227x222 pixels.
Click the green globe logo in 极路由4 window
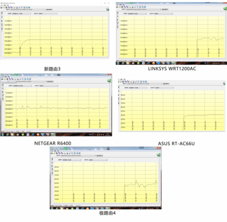(159, 155)
